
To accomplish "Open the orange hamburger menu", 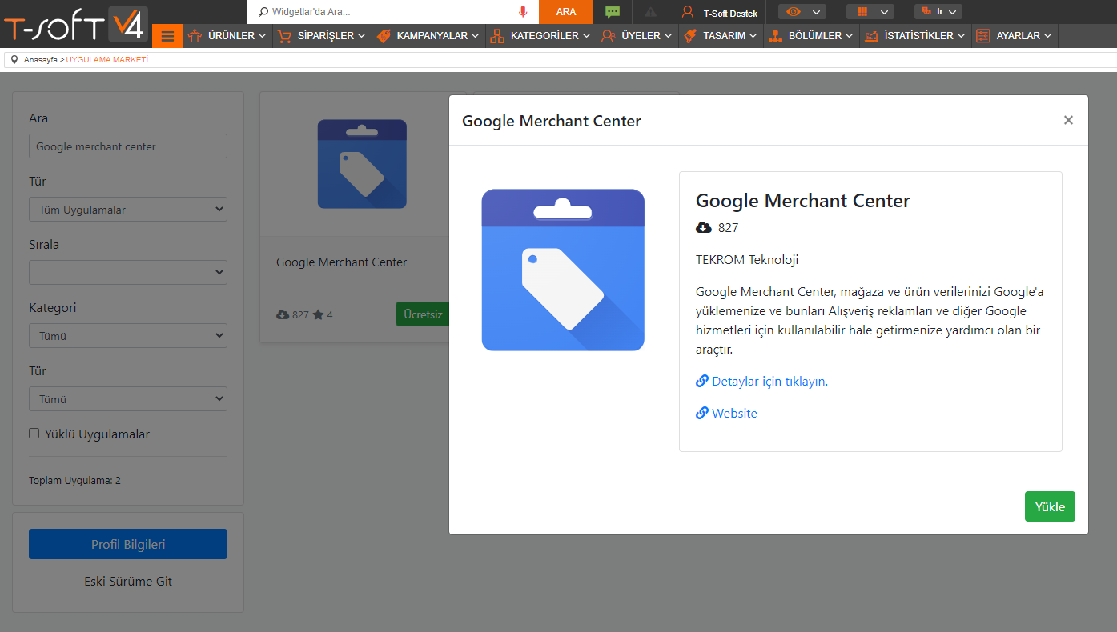I will coord(167,36).
